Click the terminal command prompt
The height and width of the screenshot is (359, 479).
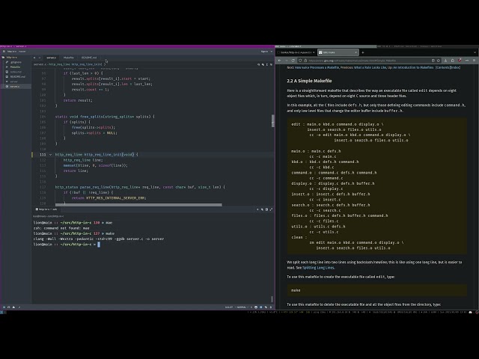[67, 245]
